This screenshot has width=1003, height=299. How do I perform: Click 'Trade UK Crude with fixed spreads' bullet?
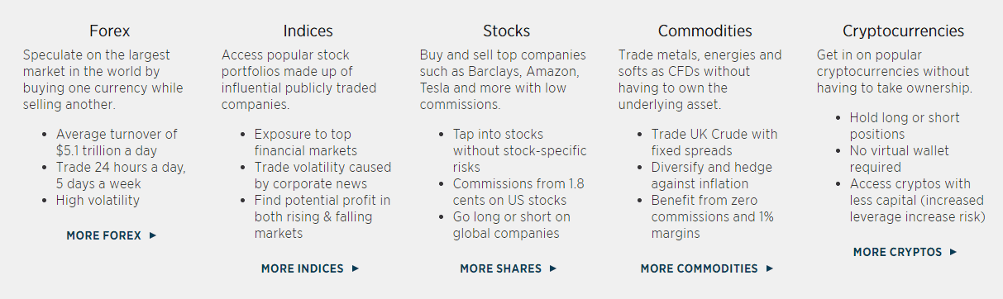(714, 142)
